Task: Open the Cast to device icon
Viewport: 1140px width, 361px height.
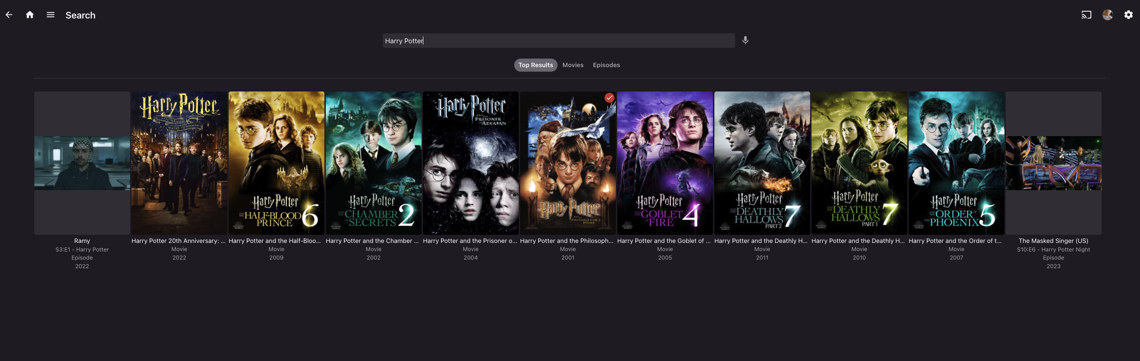Action: [x=1086, y=15]
